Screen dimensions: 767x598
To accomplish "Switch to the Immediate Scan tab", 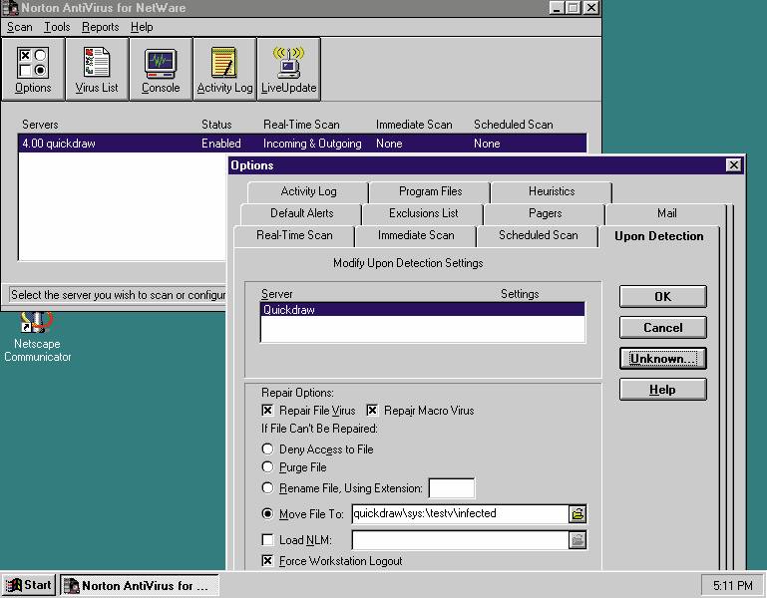I will point(416,235).
